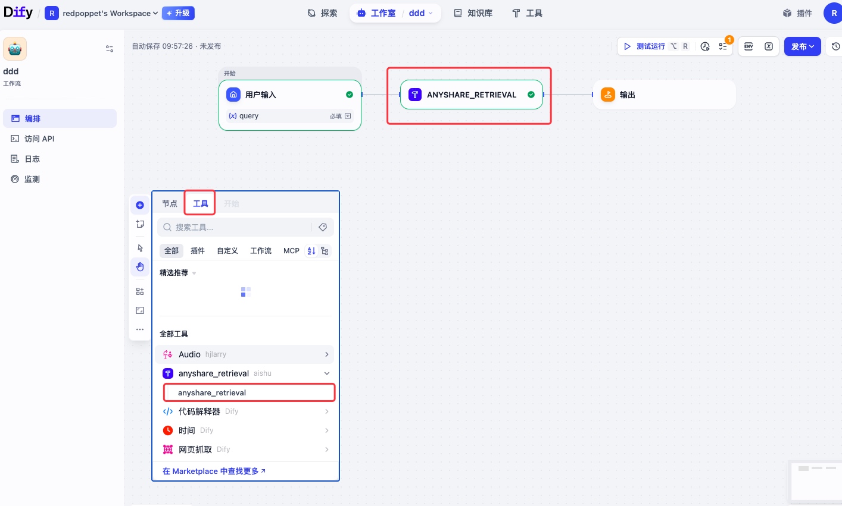
Task: Open the checklist icon with orange badge
Action: [x=723, y=46]
